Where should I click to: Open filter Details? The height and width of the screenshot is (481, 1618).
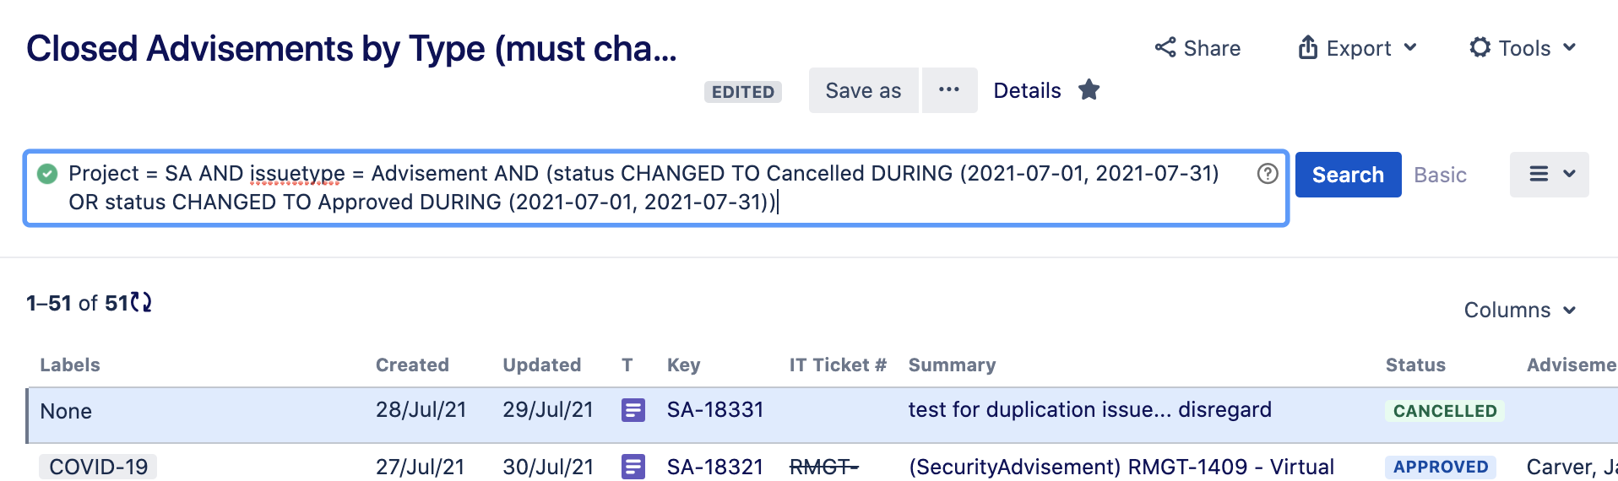(x=1027, y=90)
